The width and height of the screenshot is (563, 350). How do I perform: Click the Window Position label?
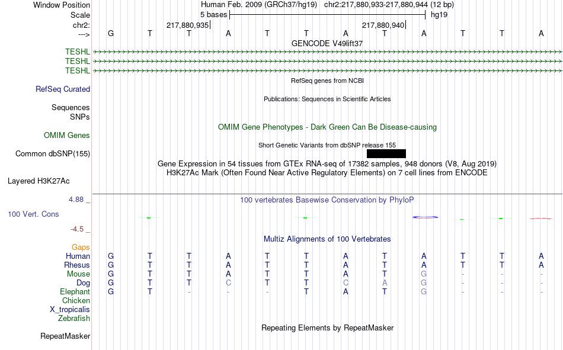(62, 5)
